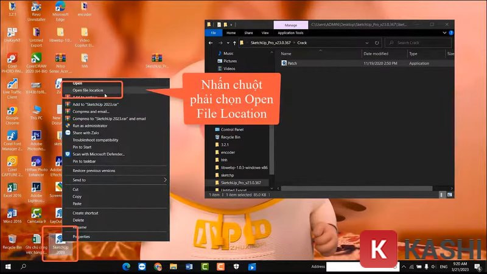The width and height of the screenshot is (487, 274).
Task: Open Music in navigation pane
Action: [228, 54]
